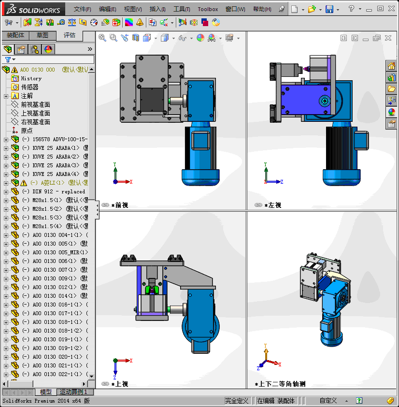Add a Sensor with gauge icon

[94, 23]
